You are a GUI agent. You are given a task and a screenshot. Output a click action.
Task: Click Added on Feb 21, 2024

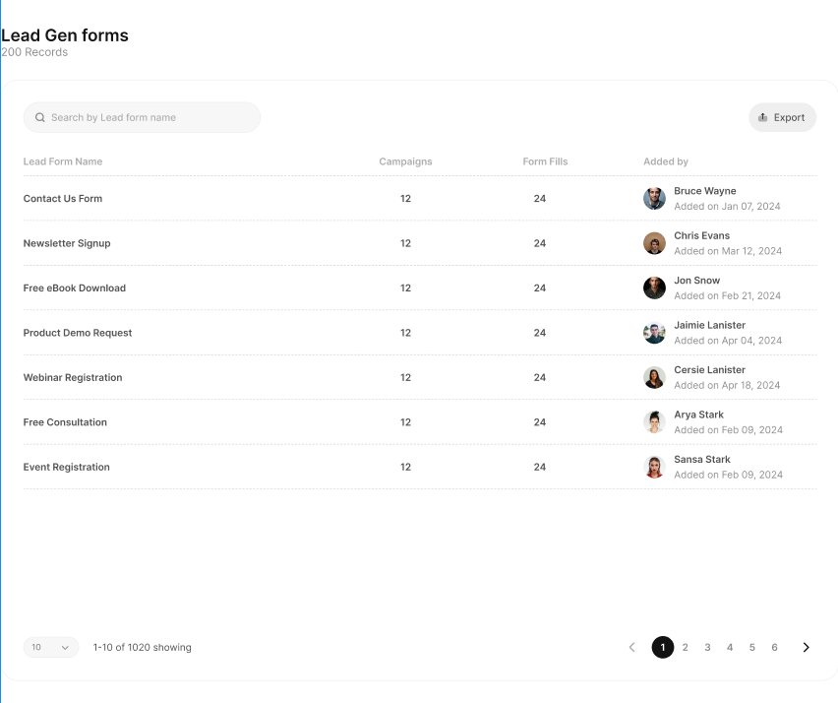click(x=728, y=295)
